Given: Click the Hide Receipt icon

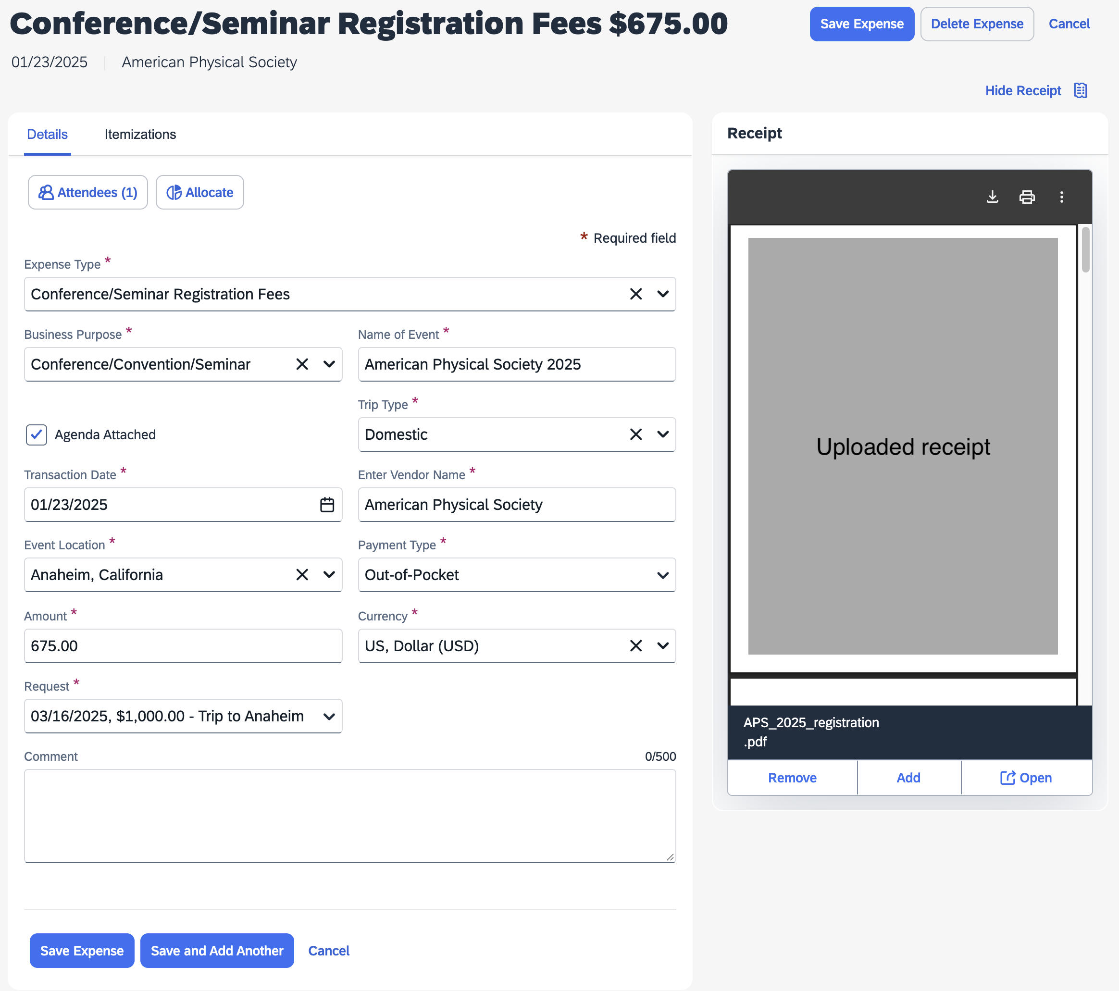Looking at the screenshot, I should (x=1080, y=90).
